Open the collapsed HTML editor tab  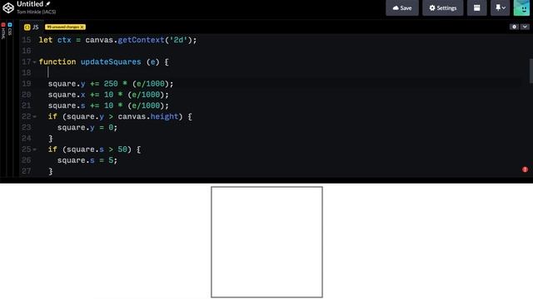[3, 32]
